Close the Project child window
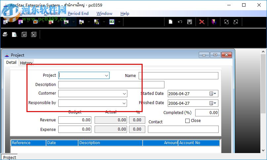267x160 pixels. 227,55
